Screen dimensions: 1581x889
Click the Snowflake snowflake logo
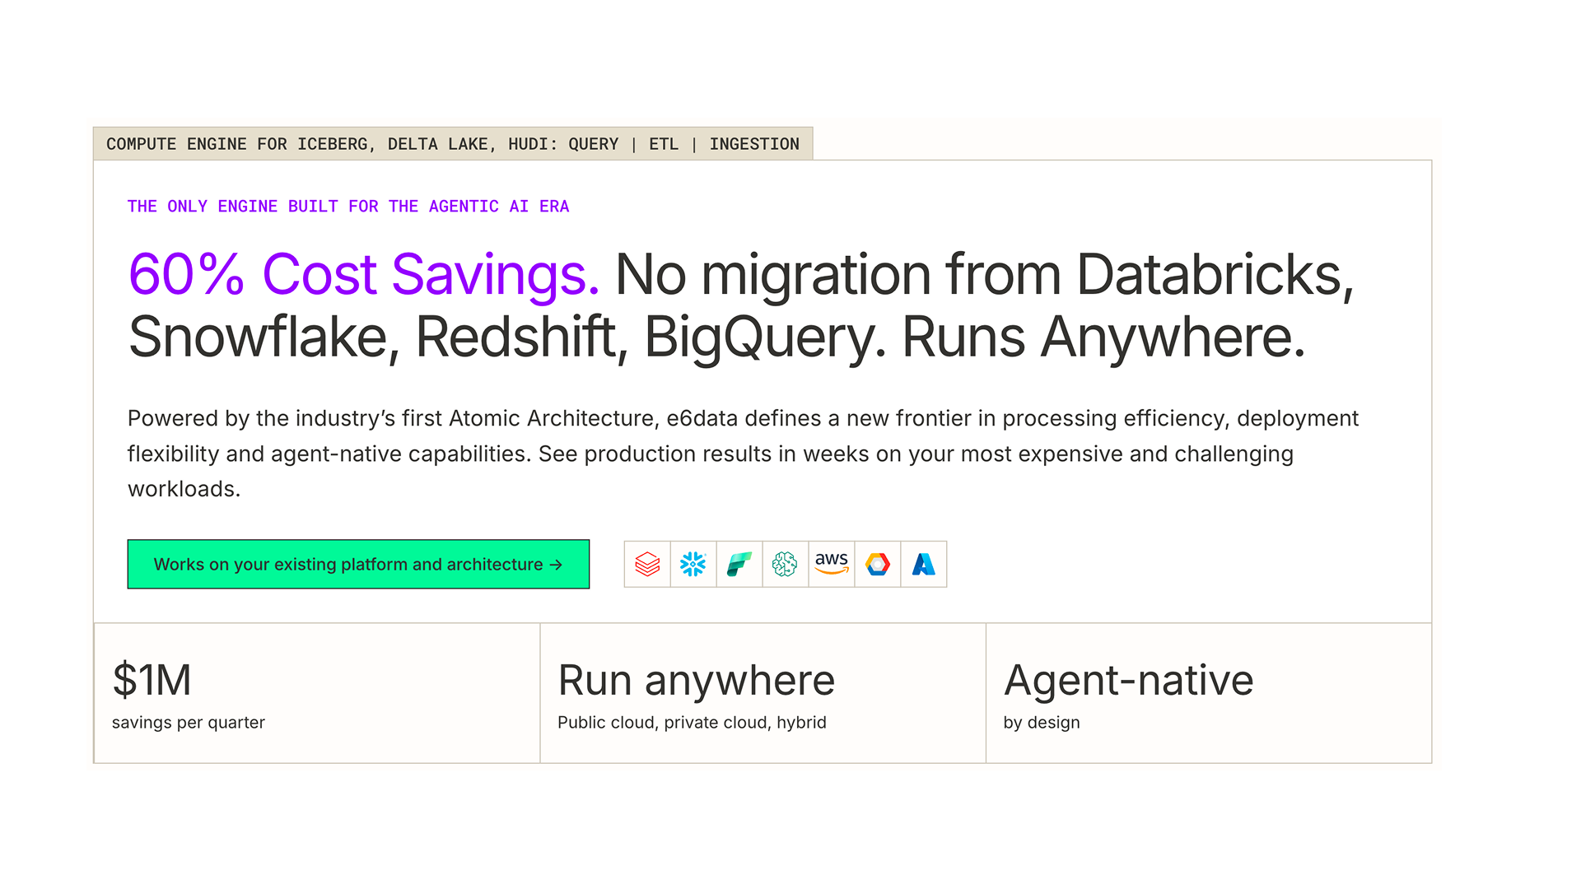click(693, 564)
